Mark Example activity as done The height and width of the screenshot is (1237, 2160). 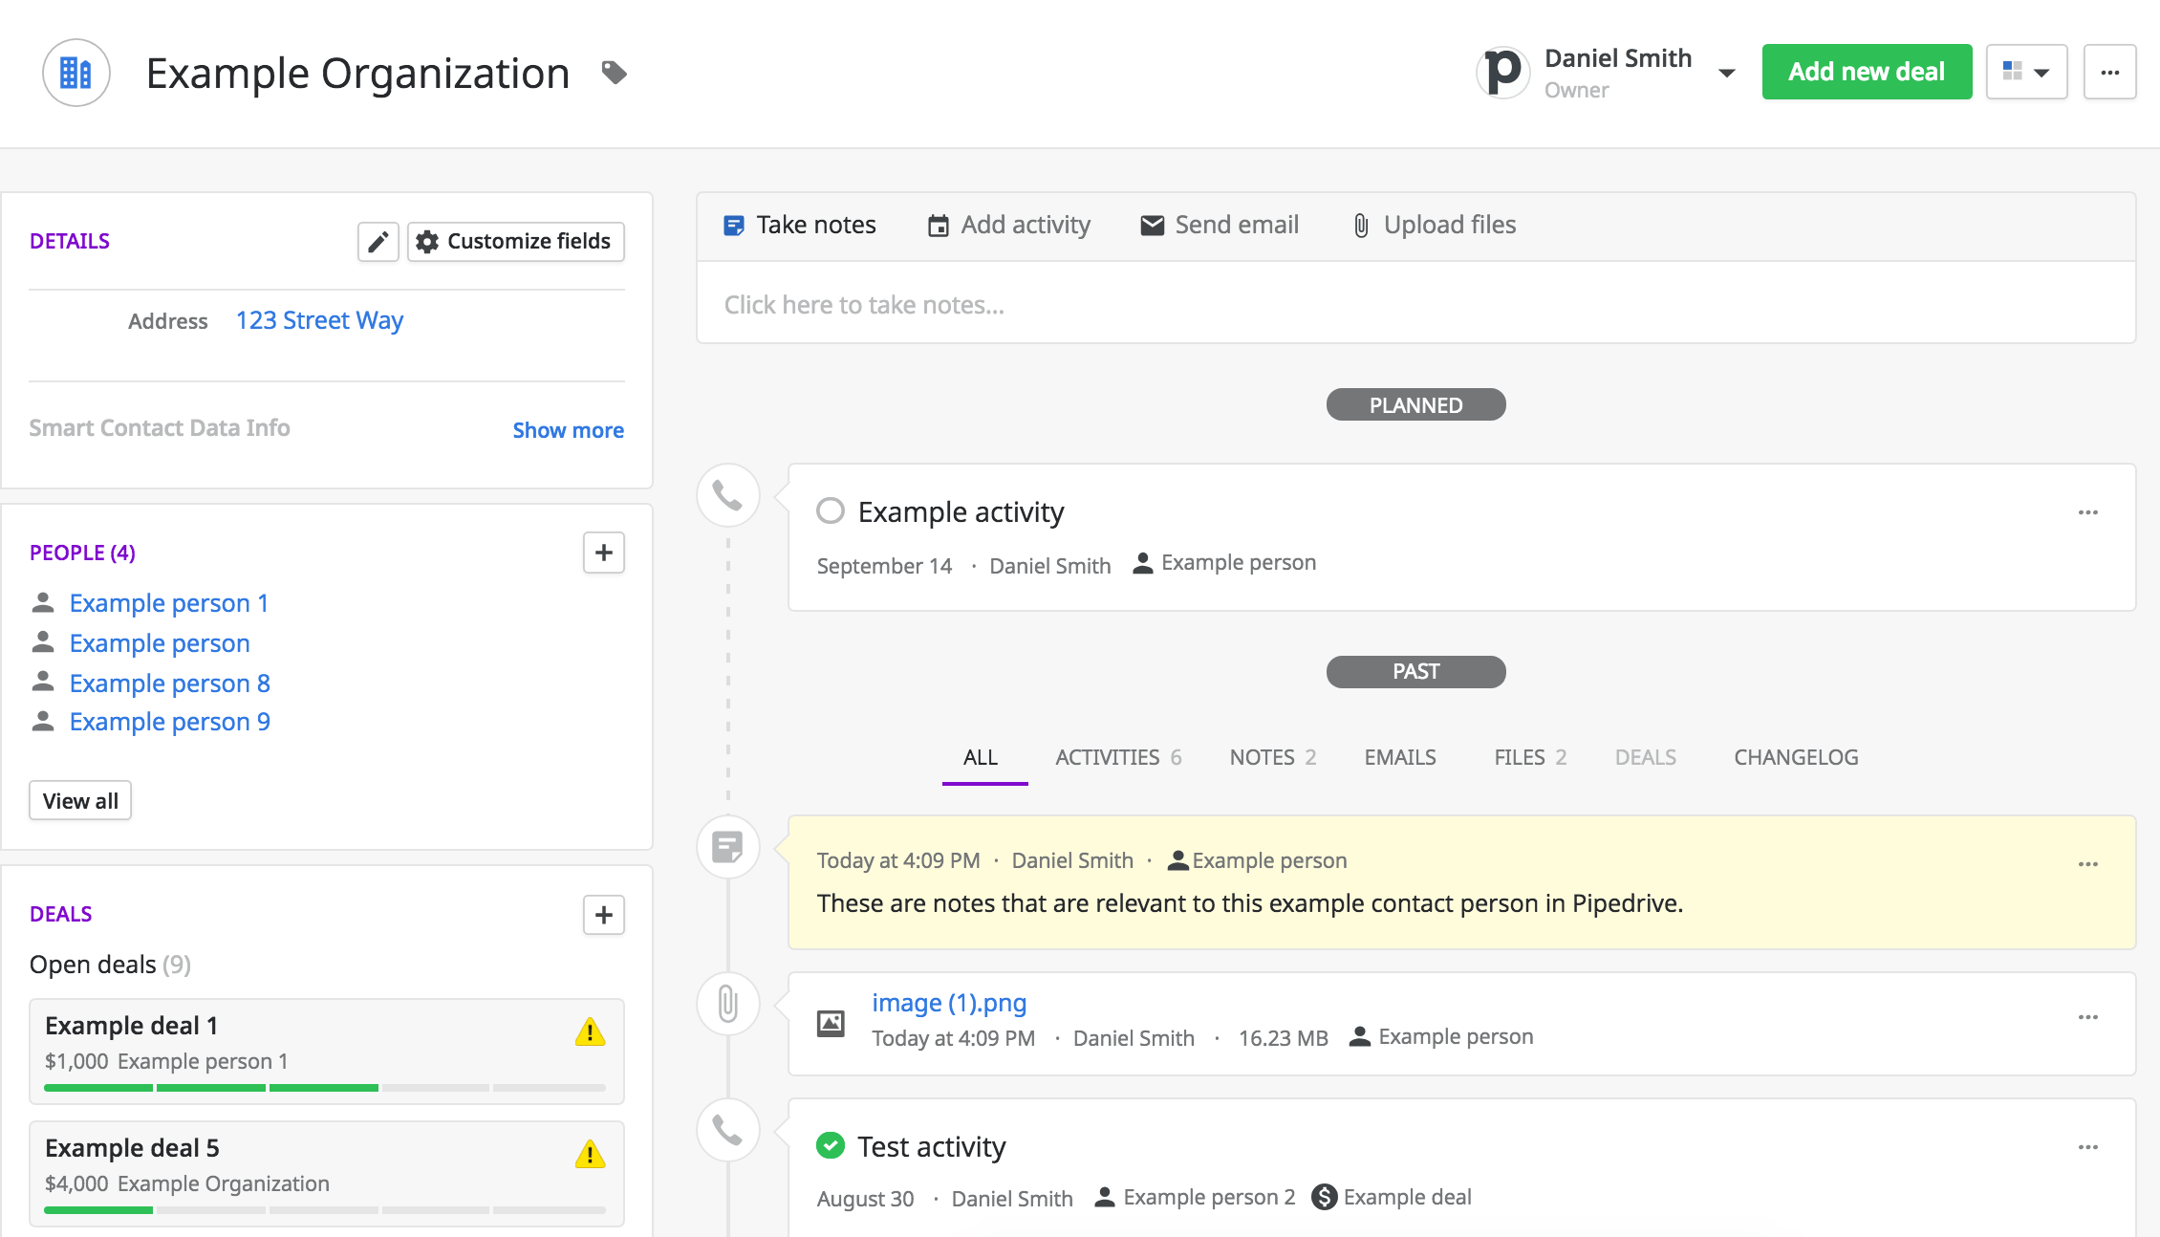click(831, 510)
